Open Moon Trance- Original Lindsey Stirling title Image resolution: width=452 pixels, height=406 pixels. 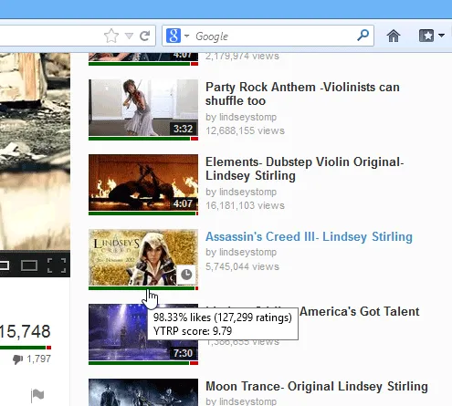pos(317,386)
